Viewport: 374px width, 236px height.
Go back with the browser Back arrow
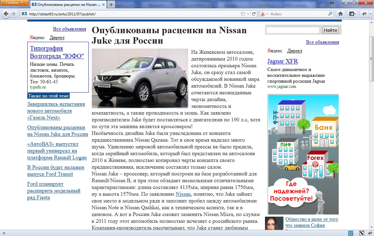coord(6,14)
